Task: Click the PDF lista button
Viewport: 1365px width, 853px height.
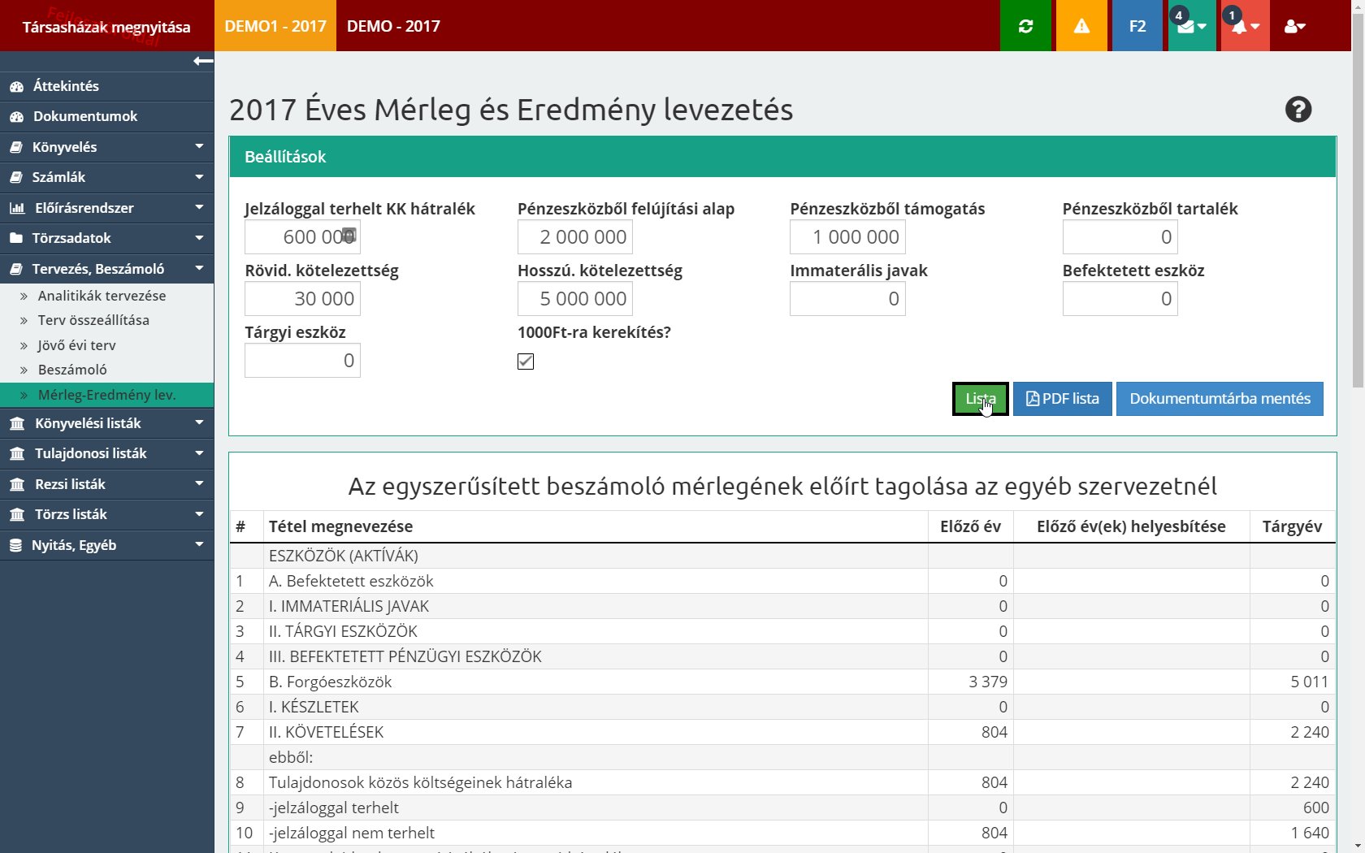Action: click(1062, 399)
